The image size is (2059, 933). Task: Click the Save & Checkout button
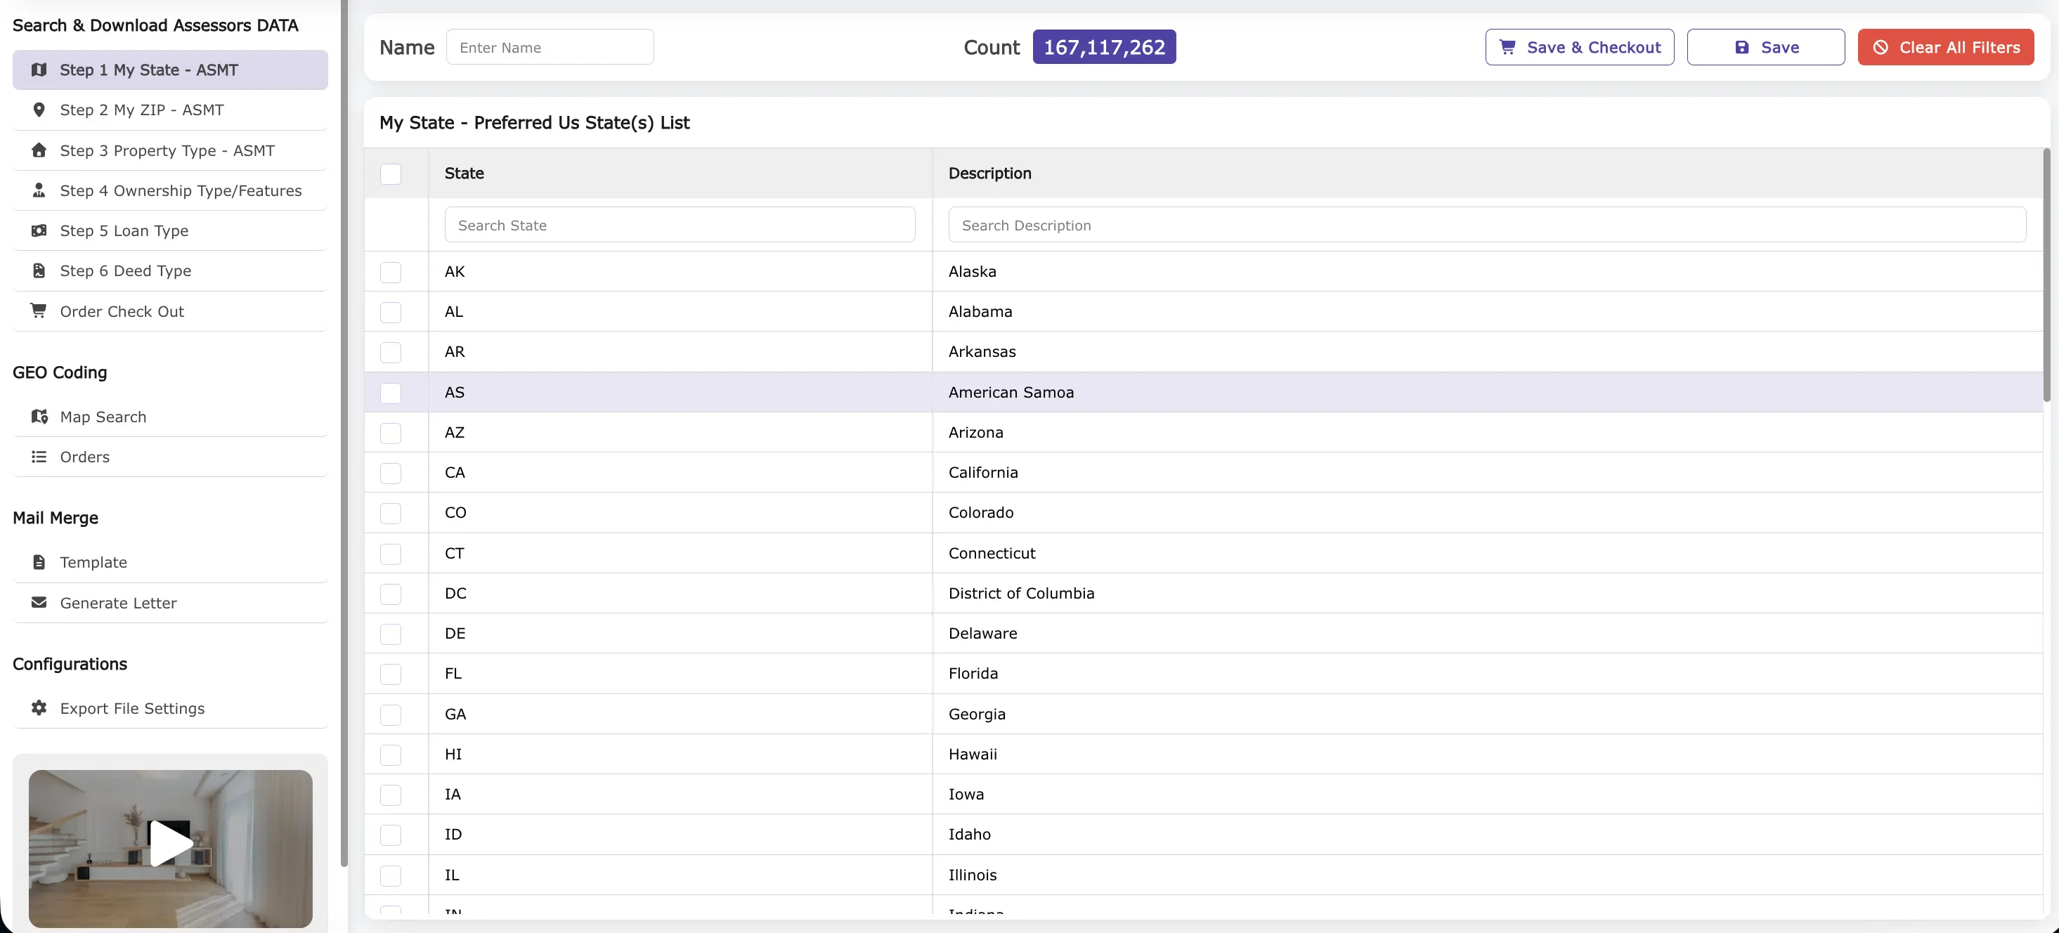[1578, 46]
